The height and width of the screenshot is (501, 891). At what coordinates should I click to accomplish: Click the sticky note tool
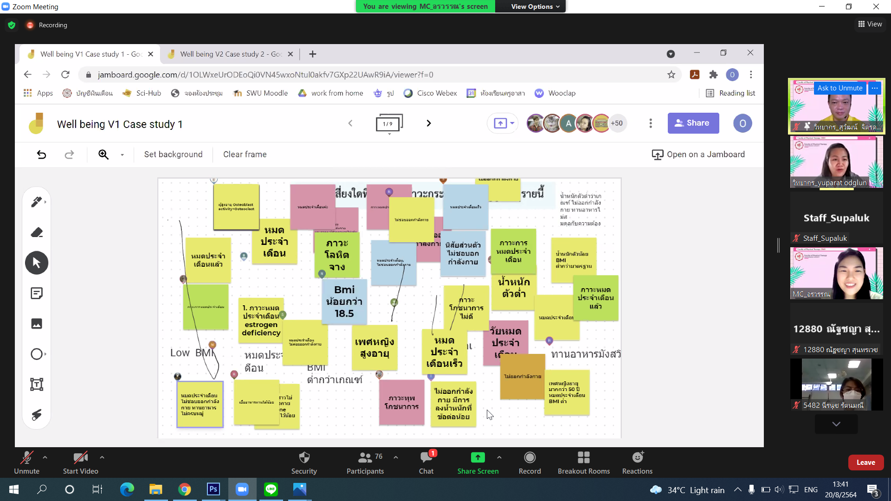[37, 293]
